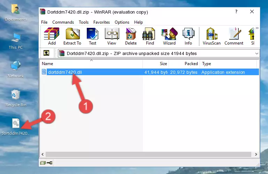The image size is (268, 174).
Task: Click the dortddm7420.dll file icon in list
Action: [x=44, y=72]
